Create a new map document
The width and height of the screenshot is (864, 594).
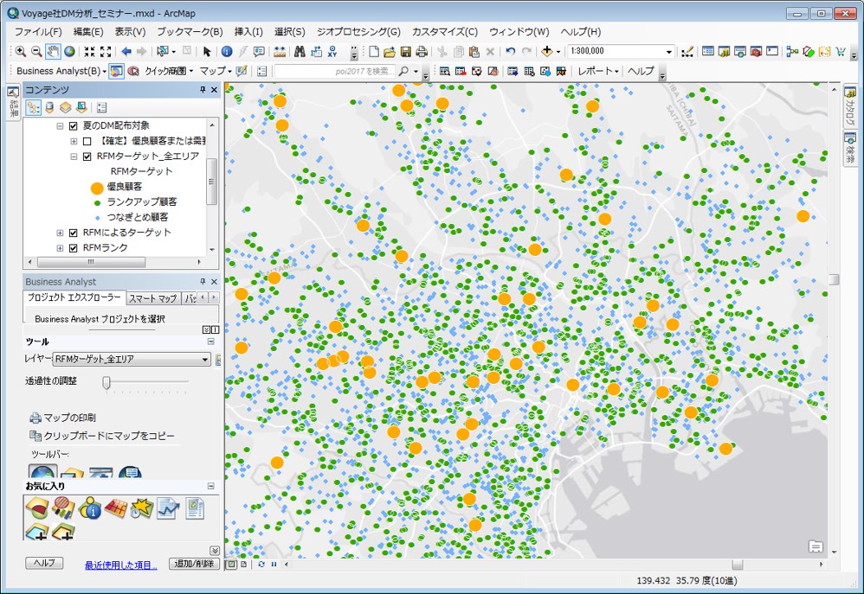tap(374, 51)
